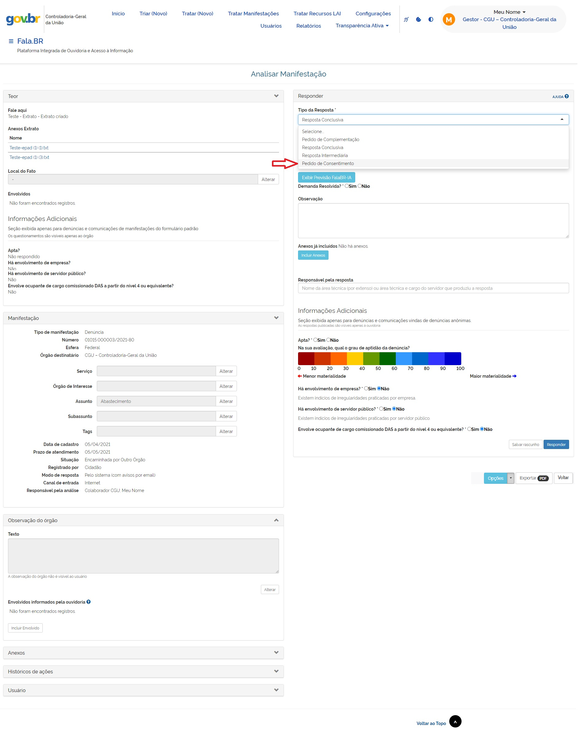Image resolution: width=582 pixels, height=733 pixels.
Task: Click the Exibir Previsão FalaBR-IA button
Action: pos(326,177)
